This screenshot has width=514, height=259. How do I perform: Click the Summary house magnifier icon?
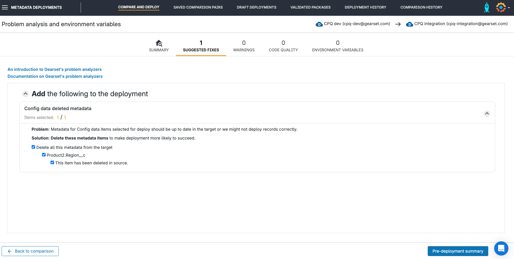pos(159,43)
